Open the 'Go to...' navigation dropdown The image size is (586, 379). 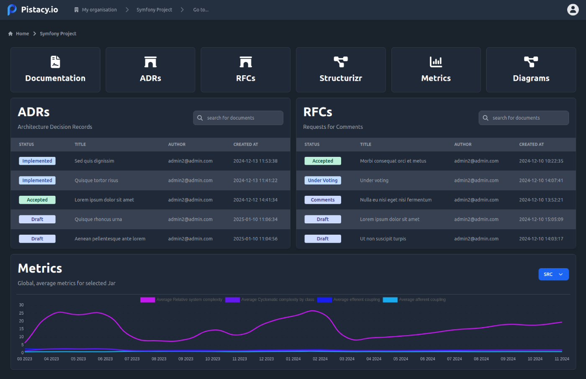pos(201,10)
